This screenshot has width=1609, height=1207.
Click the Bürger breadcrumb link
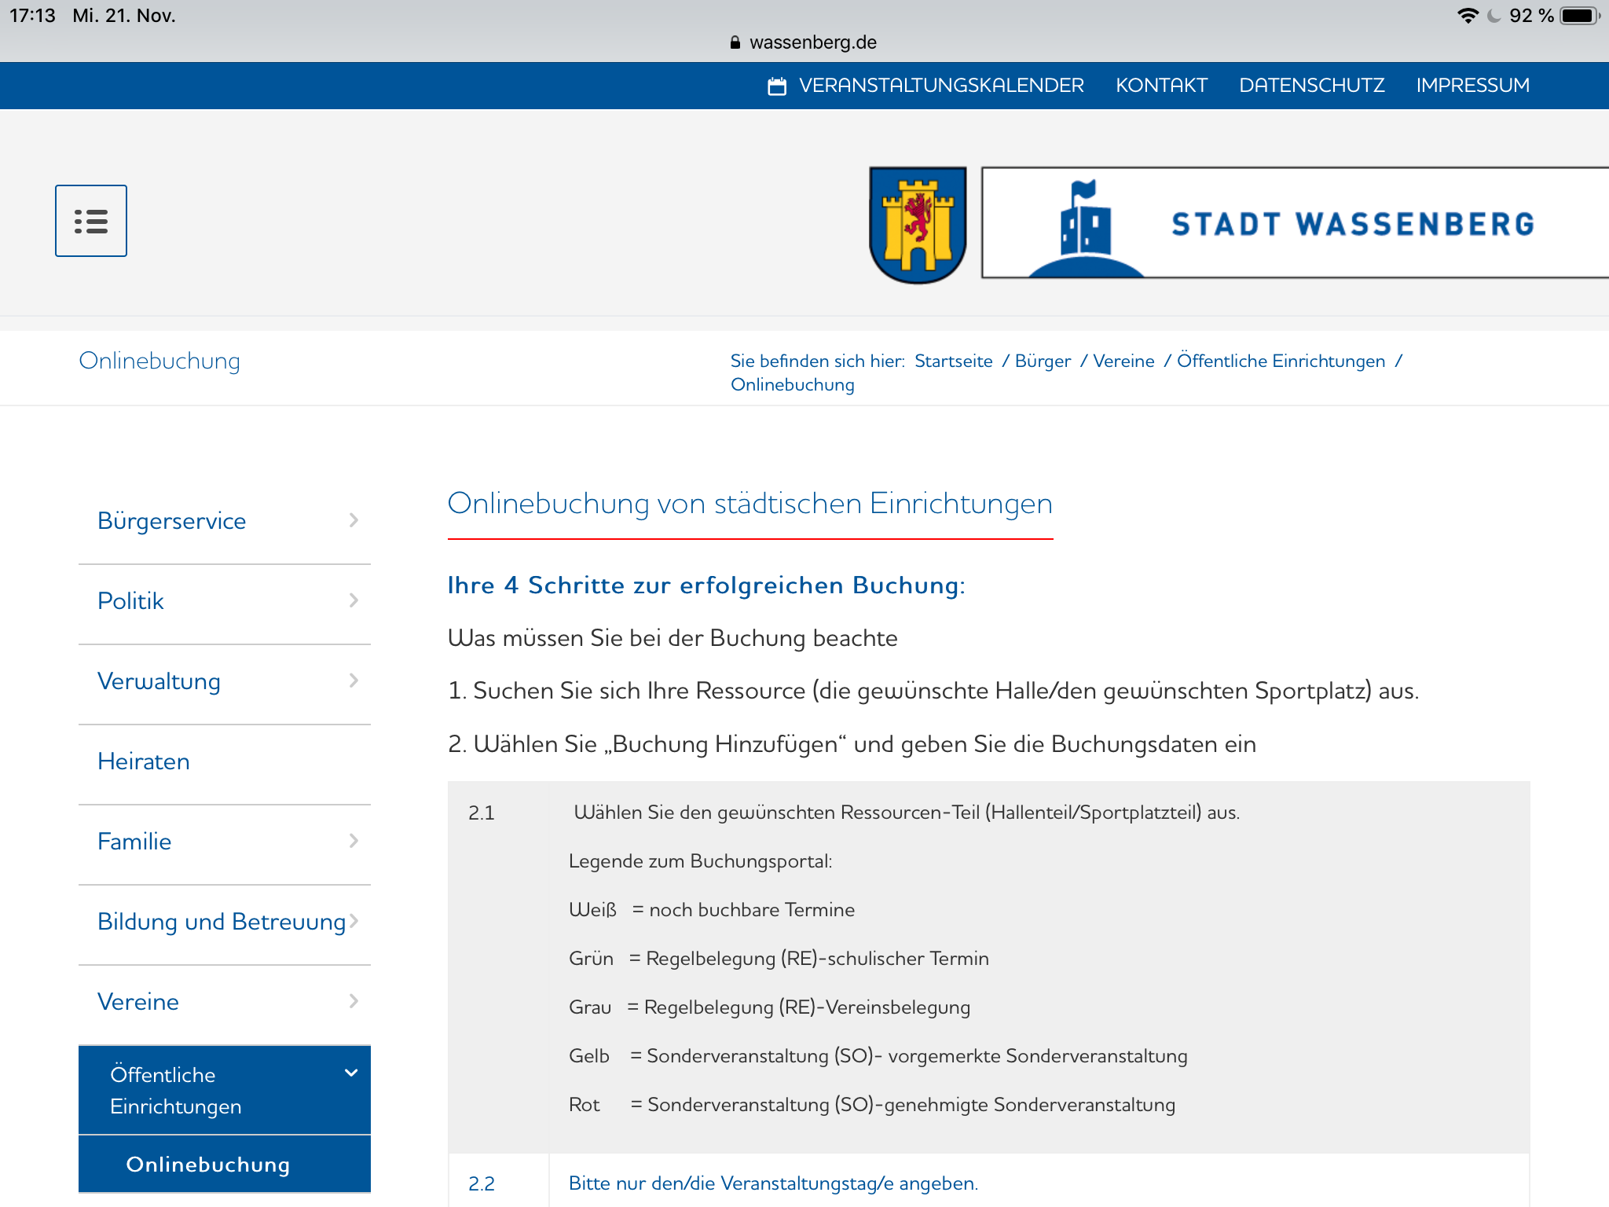coord(1043,361)
